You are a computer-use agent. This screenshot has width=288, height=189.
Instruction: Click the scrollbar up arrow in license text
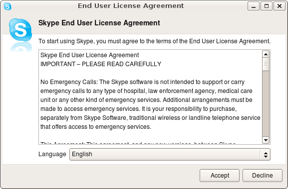tap(266, 54)
